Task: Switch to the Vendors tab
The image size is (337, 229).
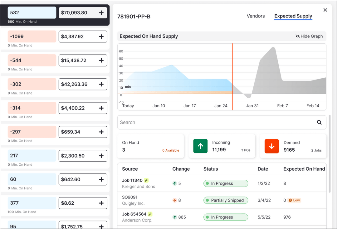Action: 256,16
